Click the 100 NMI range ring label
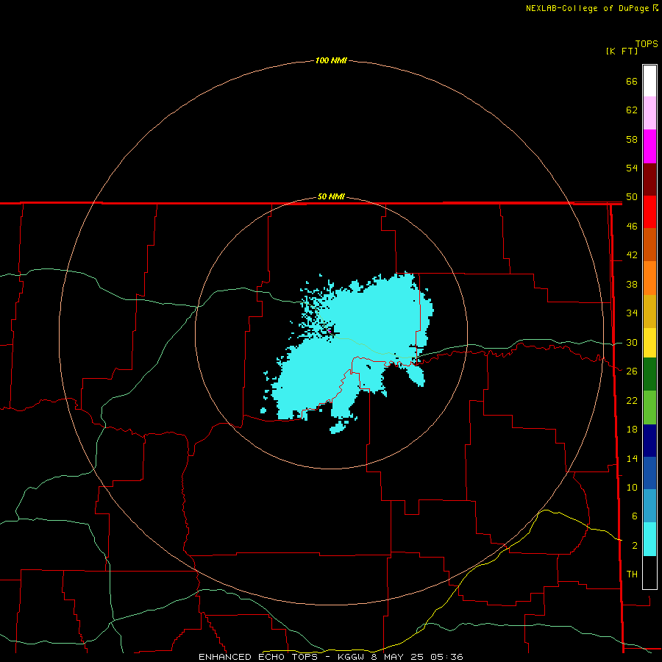The width and height of the screenshot is (662, 662). tap(331, 60)
